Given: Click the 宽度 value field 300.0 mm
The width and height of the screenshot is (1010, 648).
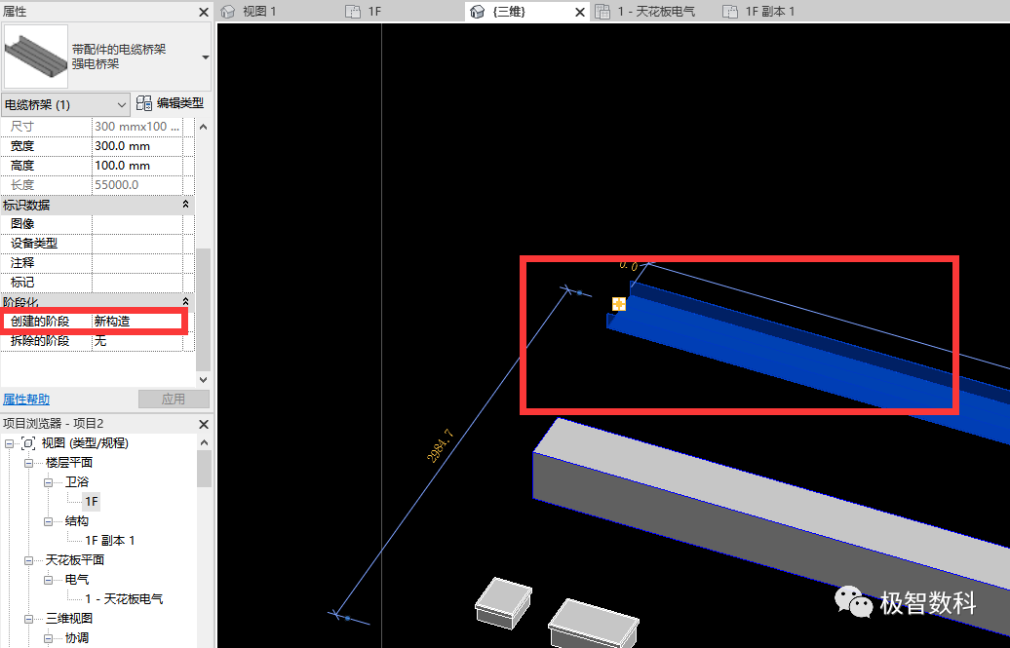Looking at the screenshot, I should coord(136,146).
